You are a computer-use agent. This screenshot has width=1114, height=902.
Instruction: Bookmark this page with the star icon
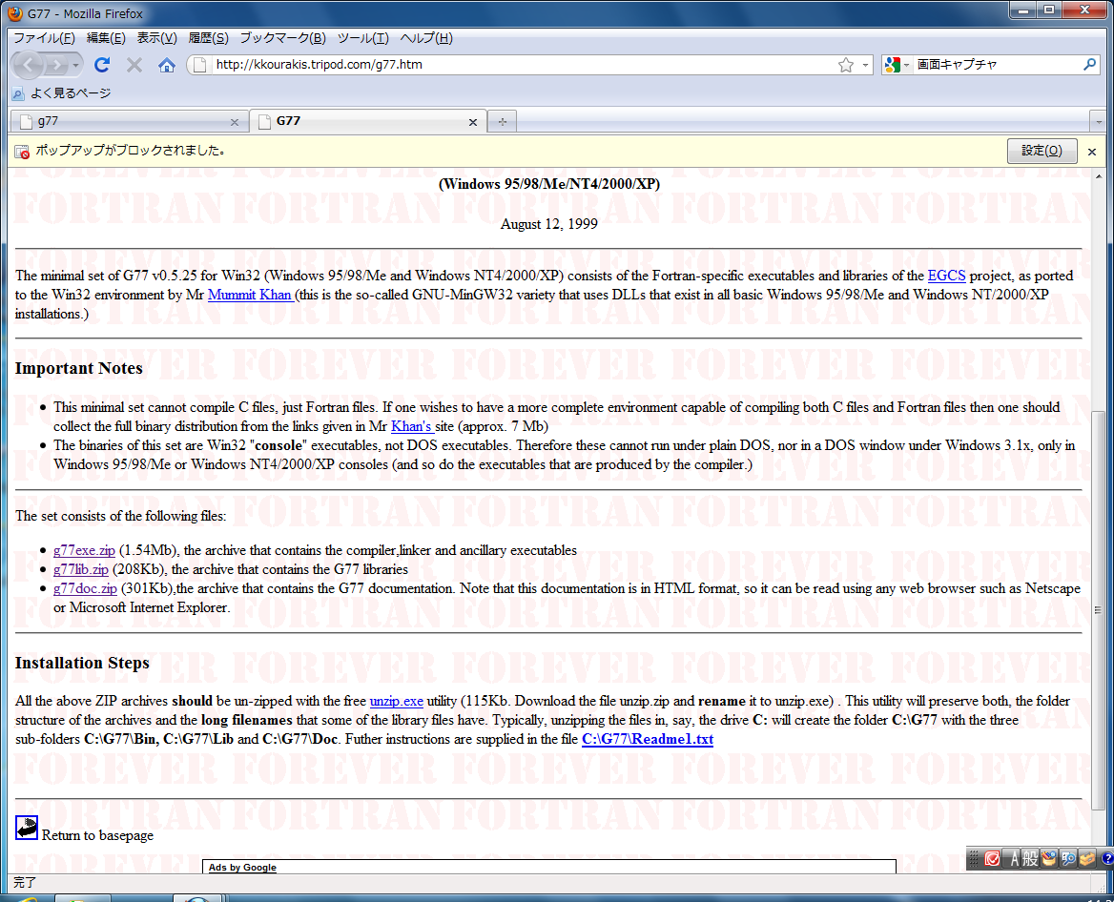845,65
